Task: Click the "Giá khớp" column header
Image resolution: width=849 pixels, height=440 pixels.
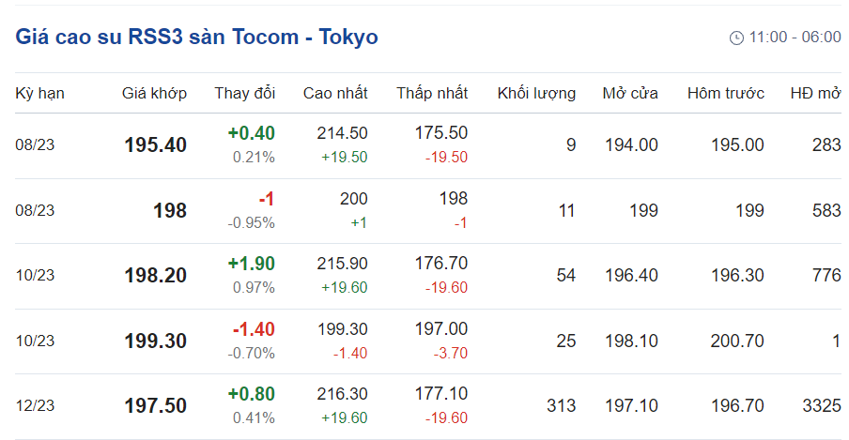Action: (154, 93)
